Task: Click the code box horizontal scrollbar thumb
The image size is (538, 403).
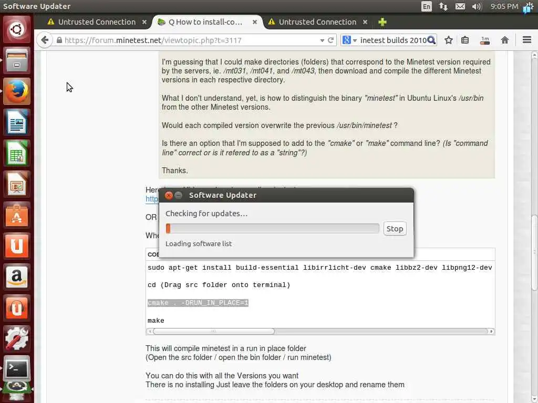Action: click(x=214, y=332)
